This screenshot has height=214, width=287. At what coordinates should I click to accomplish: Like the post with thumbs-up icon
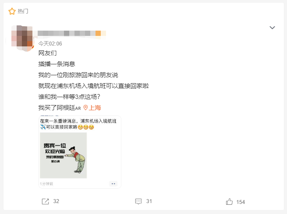(229, 202)
